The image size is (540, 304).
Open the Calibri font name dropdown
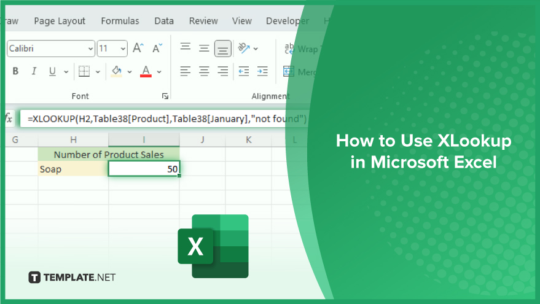90,49
